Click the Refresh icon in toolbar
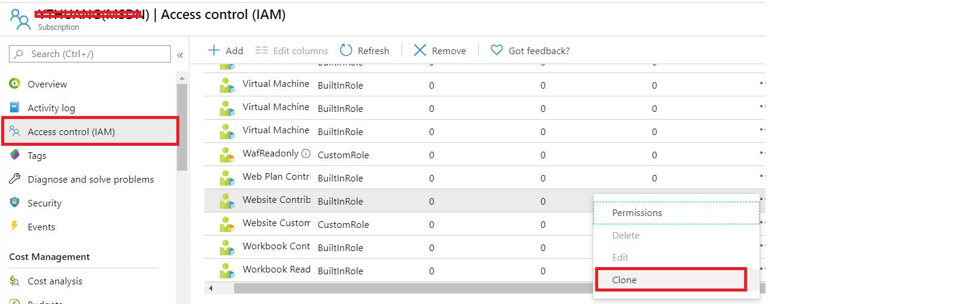974x304 pixels. [x=346, y=51]
